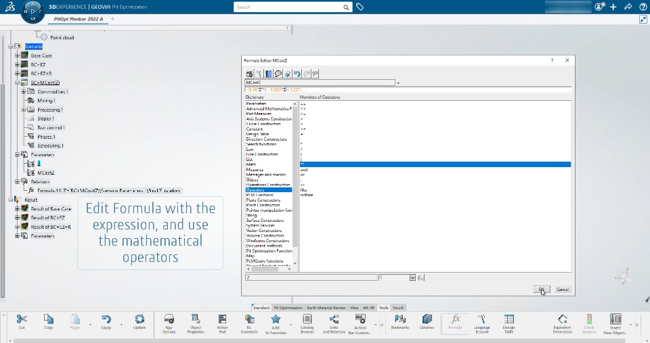This screenshot has width=650, height=343.
Task: Open the Language Browser
Action: [x=481, y=323]
